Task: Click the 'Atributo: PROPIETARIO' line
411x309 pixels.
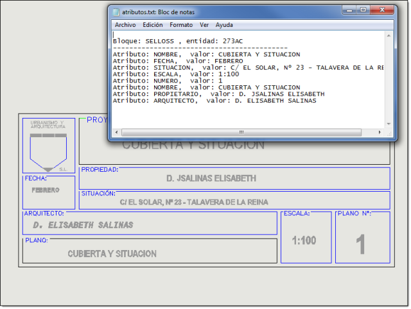Action: (218, 94)
